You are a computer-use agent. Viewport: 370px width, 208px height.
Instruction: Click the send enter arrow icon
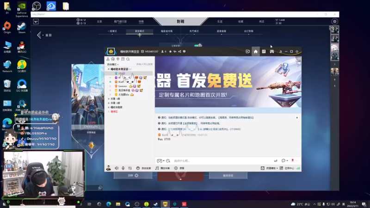coord(275,160)
